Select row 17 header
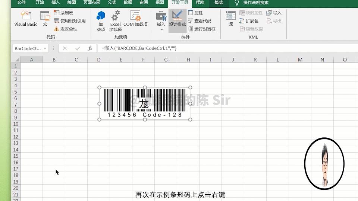The height and width of the screenshot is (201, 358). pyautogui.click(x=16, y=169)
